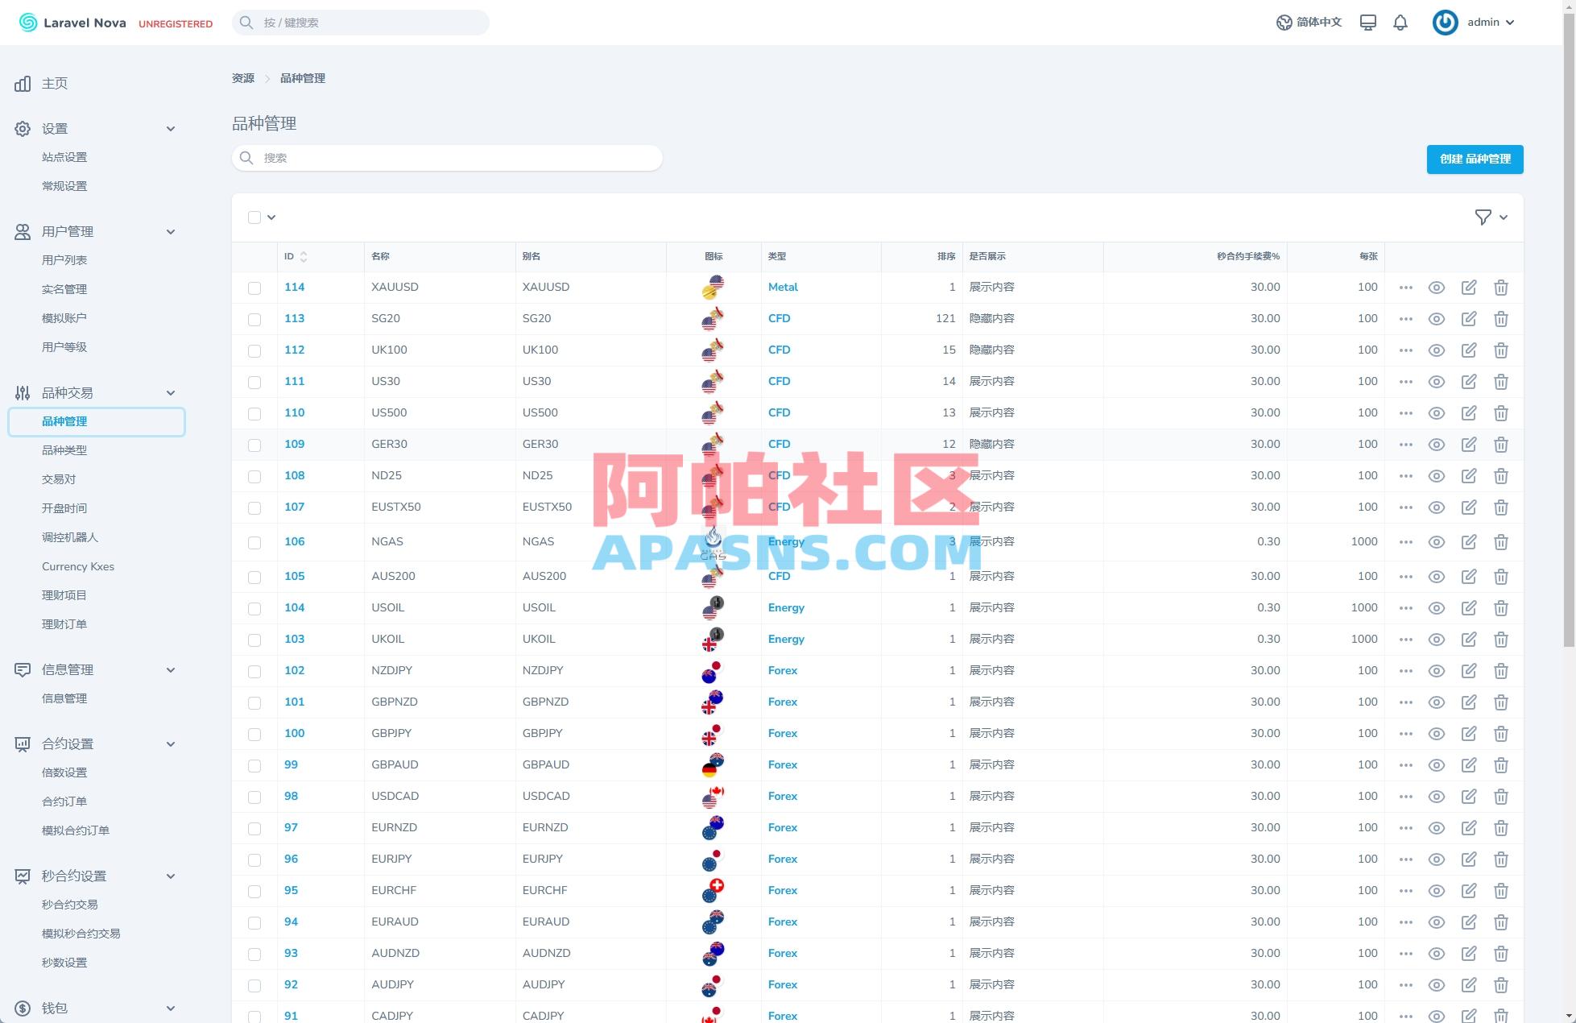The height and width of the screenshot is (1023, 1576).
Task: Click the 钱包 wallet icon in sidebar
Action: [x=22, y=1007]
